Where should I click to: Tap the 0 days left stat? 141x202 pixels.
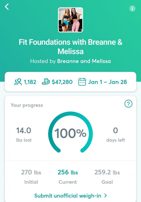coord(116,135)
